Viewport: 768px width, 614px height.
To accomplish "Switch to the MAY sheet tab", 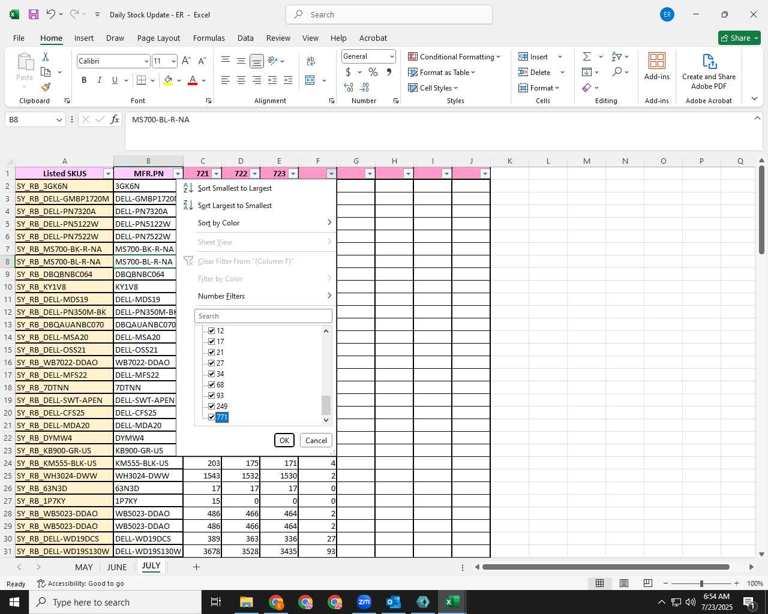I will (x=84, y=567).
